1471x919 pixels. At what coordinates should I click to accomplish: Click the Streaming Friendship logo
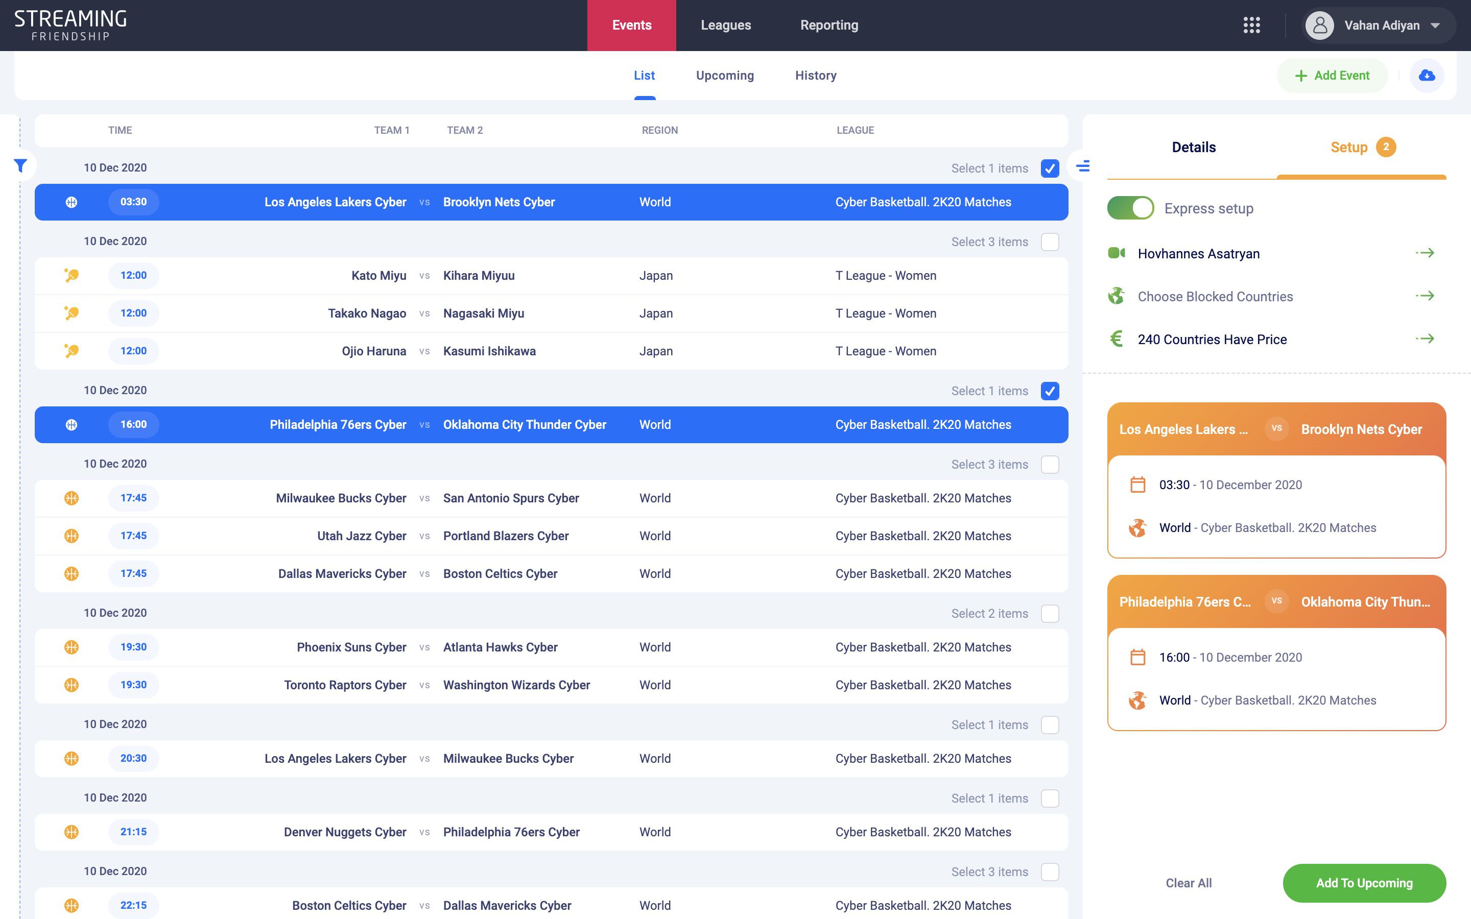[x=70, y=26]
